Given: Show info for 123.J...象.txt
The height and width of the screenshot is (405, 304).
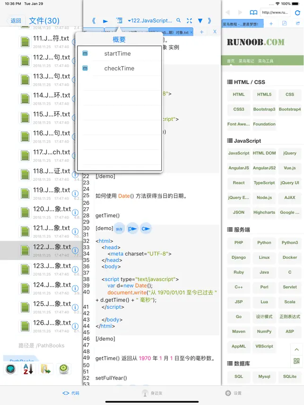Looking at the screenshot, I should 75,270.
